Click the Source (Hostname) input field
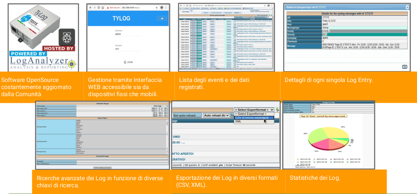 click(122, 163)
